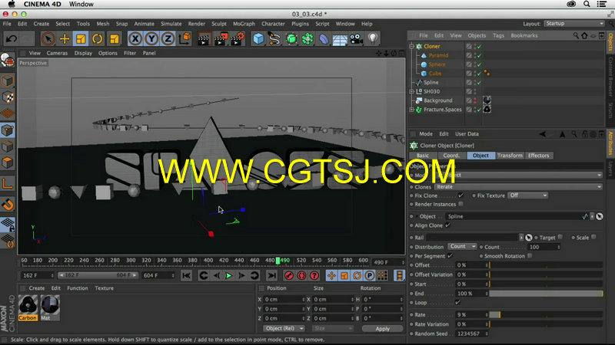
Task: Open viewport Cameras menu
Action: click(57, 53)
